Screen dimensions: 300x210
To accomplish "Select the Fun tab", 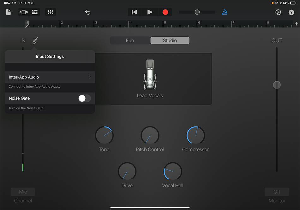I will 130,40.
